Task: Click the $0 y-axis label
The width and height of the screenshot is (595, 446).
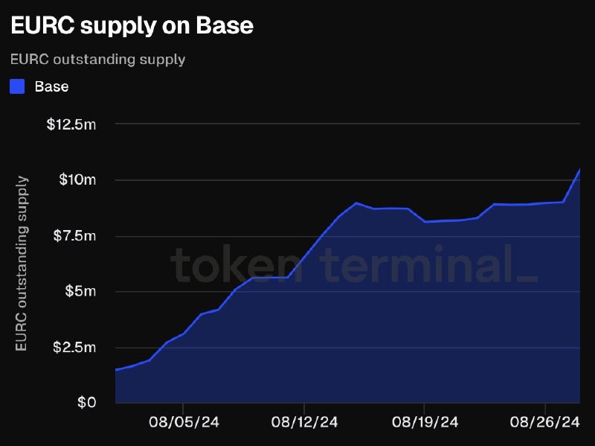Action: tap(86, 402)
